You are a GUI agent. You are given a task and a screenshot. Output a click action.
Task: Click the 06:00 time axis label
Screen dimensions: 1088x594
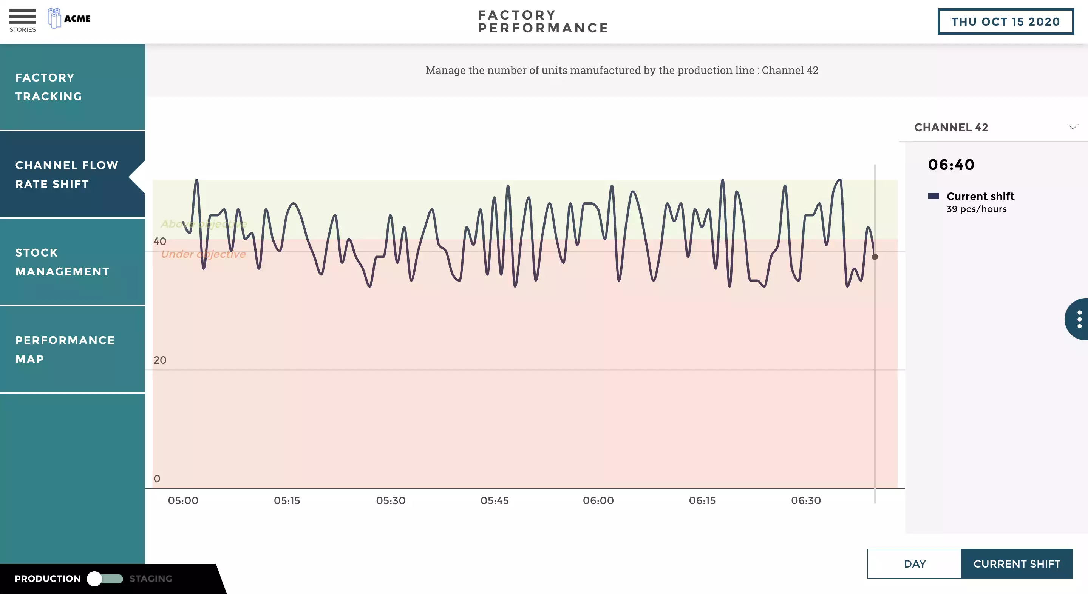pos(598,500)
